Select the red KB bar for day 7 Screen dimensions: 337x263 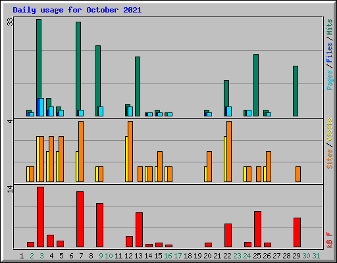click(80, 219)
